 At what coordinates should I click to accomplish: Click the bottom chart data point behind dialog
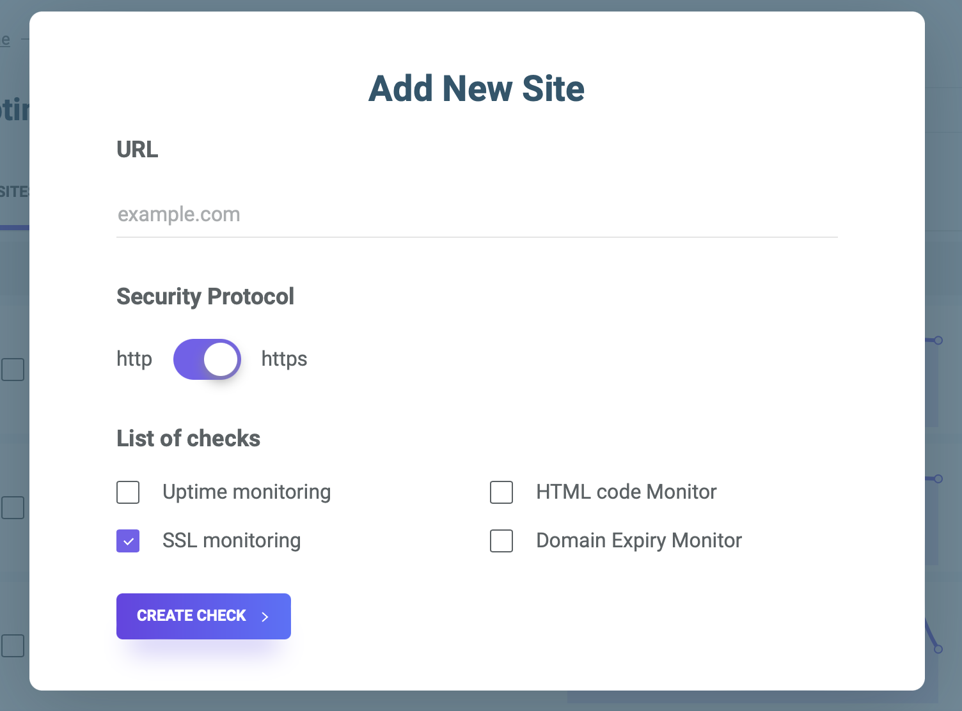938,649
